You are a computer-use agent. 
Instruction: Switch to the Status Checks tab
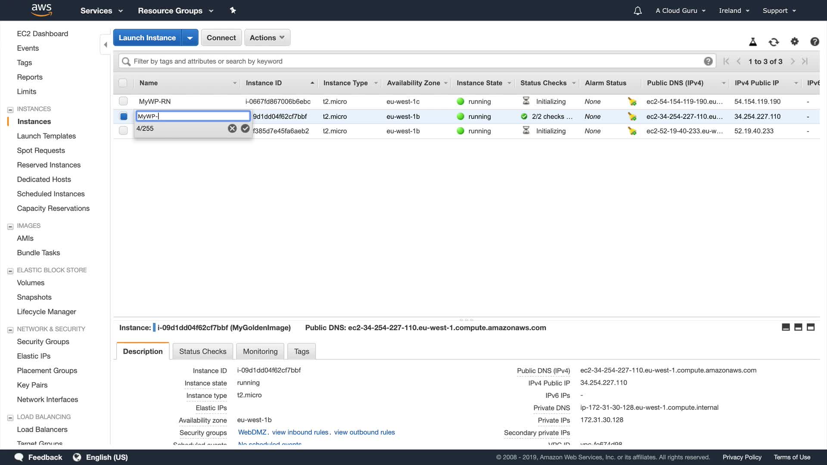pos(202,351)
